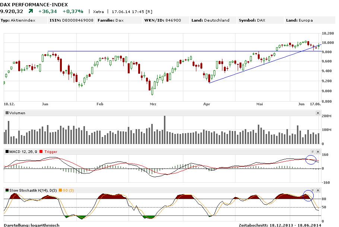Click the "Mrz" month axis label
Viewport: 339px width, 227px height.
(x=153, y=104)
